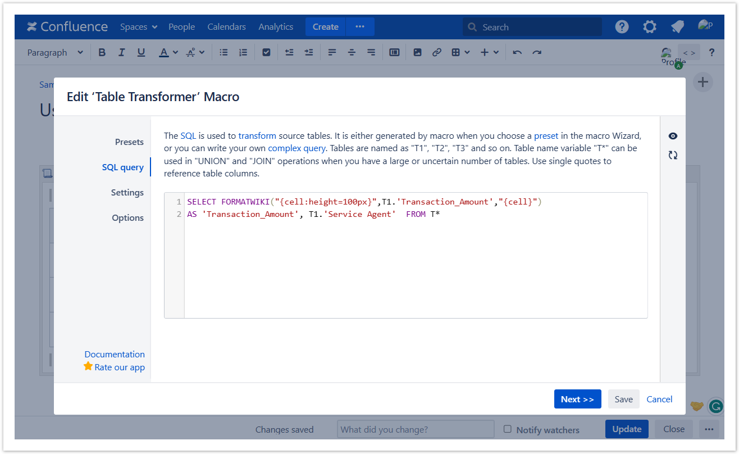Switch to the Presets tab

[x=129, y=142]
